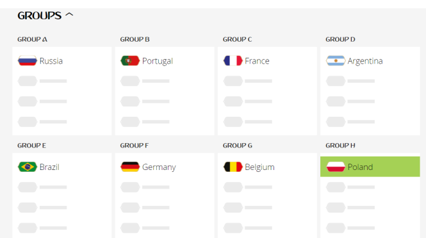Click the Germany flag icon

(x=130, y=167)
